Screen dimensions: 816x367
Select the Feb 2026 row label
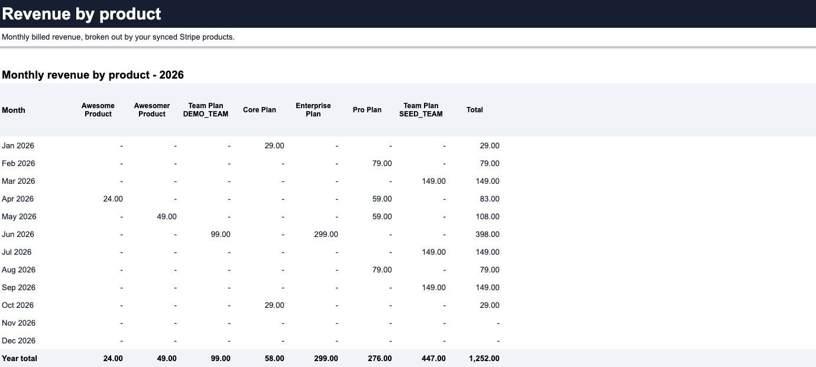pos(18,163)
